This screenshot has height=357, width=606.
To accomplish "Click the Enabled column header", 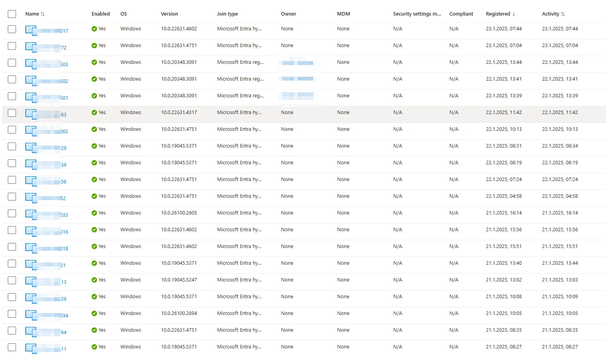I will 101,14.
